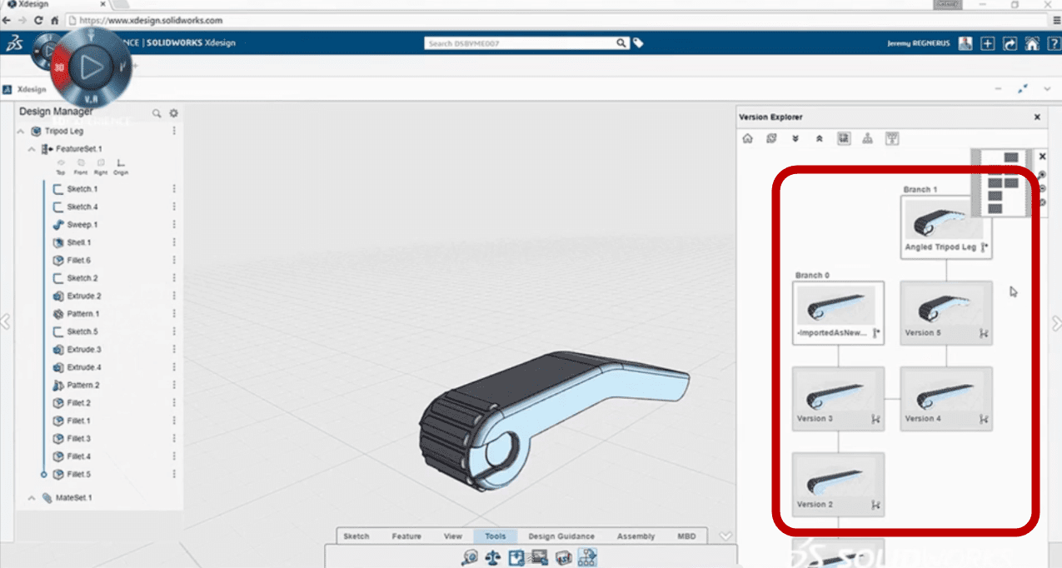Open the three-dot menu for Sketch.1
This screenshot has width=1062, height=568.
click(174, 189)
